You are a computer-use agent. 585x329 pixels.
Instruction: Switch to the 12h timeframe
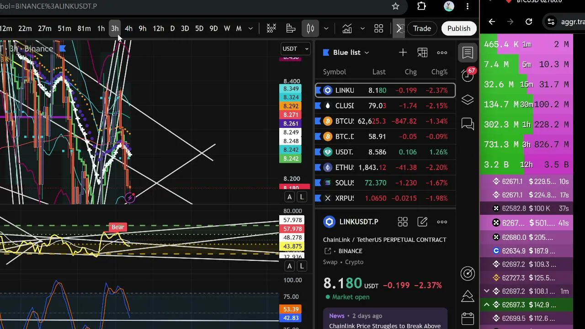click(x=158, y=29)
